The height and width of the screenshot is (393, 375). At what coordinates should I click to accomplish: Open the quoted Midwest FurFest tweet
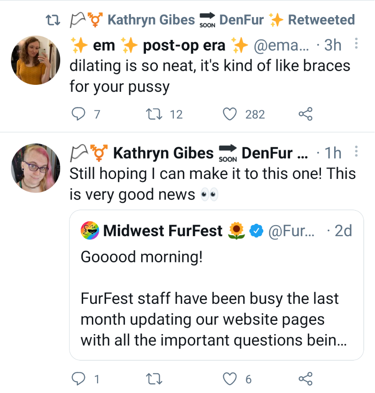217,285
